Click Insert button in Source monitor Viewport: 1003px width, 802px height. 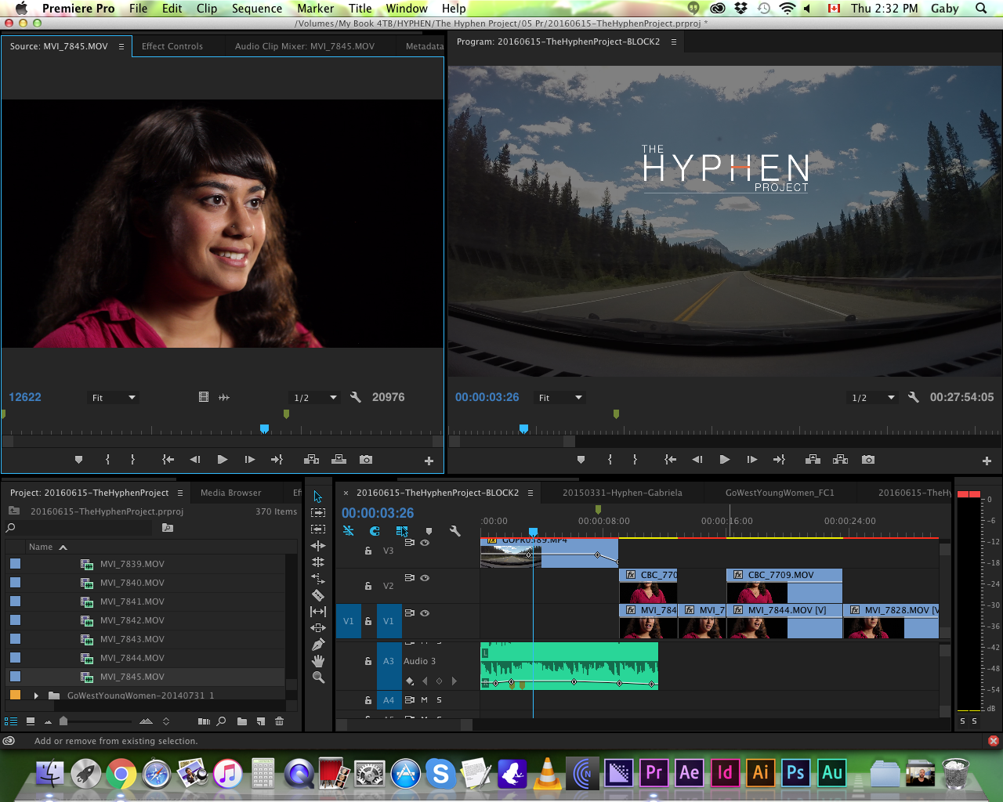click(x=311, y=460)
